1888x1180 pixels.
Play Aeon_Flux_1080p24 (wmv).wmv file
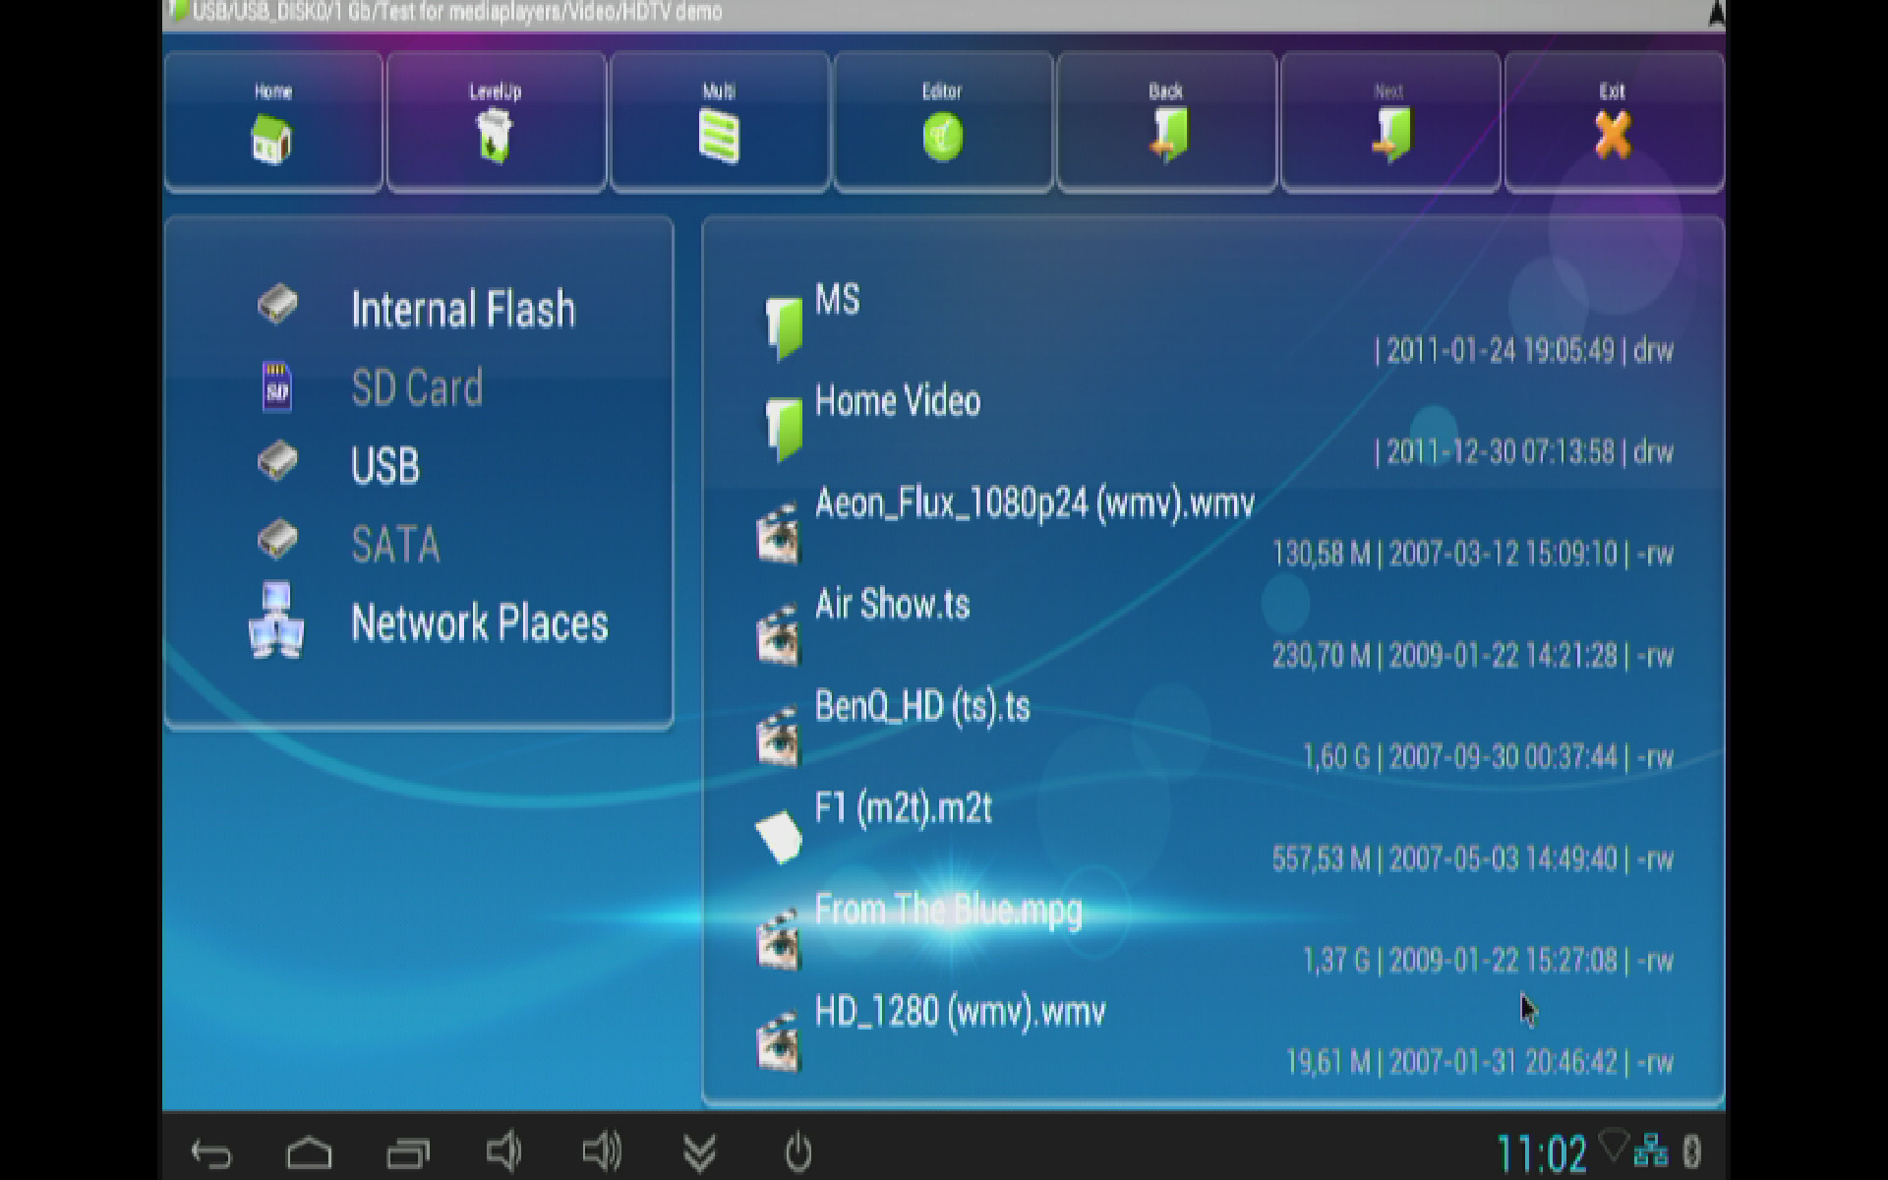(1033, 503)
